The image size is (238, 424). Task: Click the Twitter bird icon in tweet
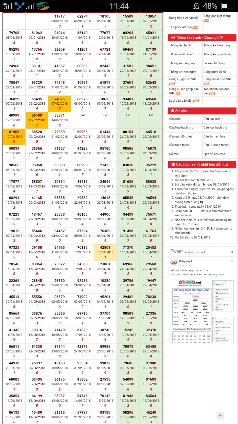(232, 261)
